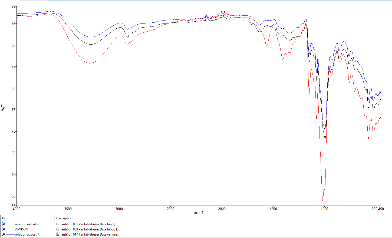
Task: Select the red line swatch in the legend
Action: (10, 229)
